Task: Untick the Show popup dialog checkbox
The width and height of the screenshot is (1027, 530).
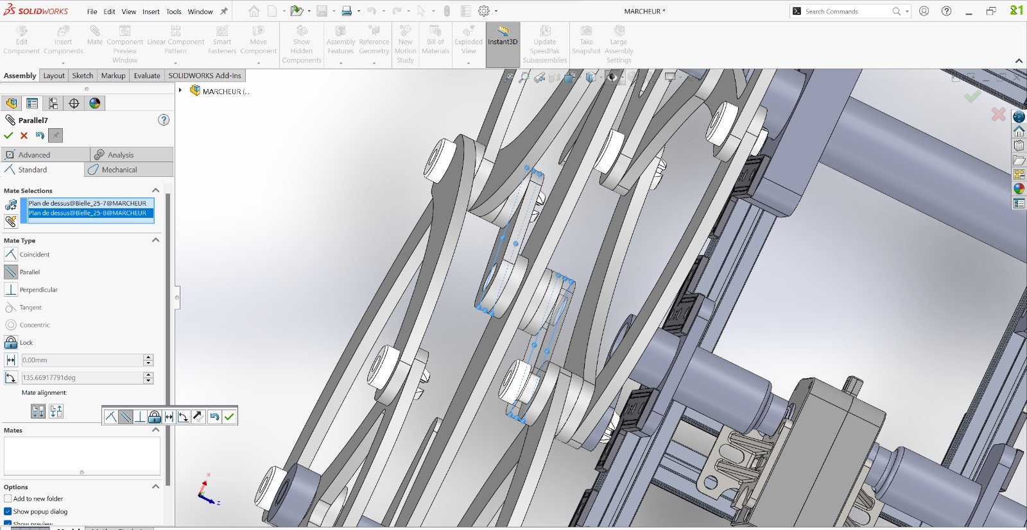Action: (8, 511)
